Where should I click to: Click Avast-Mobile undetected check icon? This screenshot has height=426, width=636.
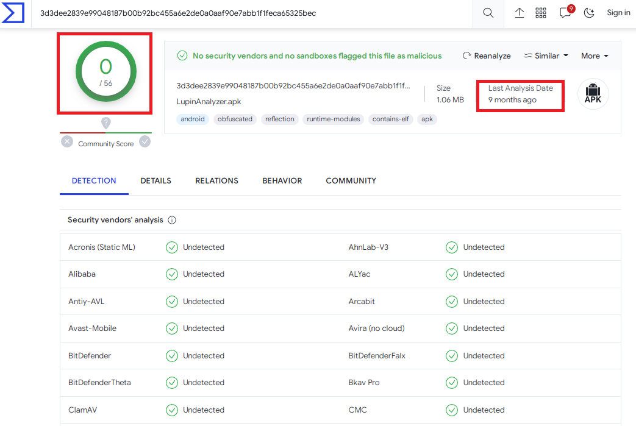point(172,328)
